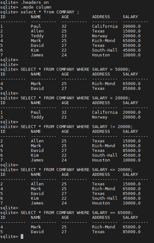Click the "WHERE SALARY > 50000;" query line
Viewport: 154px width, 243px height.
[x=75, y=69]
